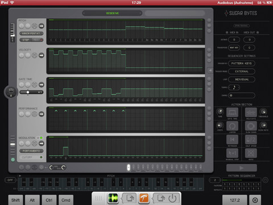
Task: Trigger the Mute action button
Action: [251, 153]
